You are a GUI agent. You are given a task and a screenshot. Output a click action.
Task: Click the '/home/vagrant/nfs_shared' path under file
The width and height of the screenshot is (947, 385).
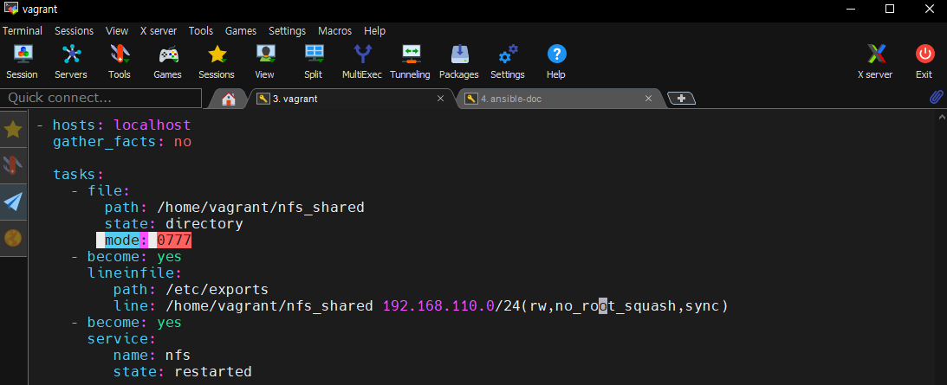(260, 209)
